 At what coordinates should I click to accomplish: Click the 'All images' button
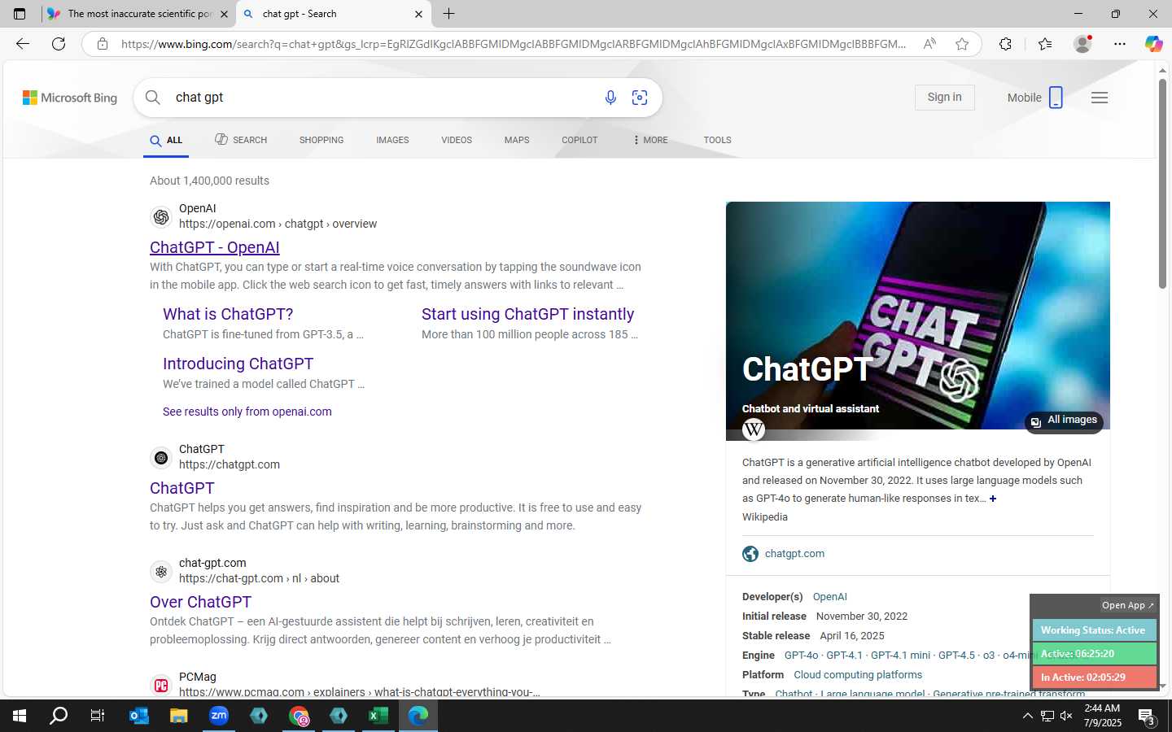click(1064, 420)
